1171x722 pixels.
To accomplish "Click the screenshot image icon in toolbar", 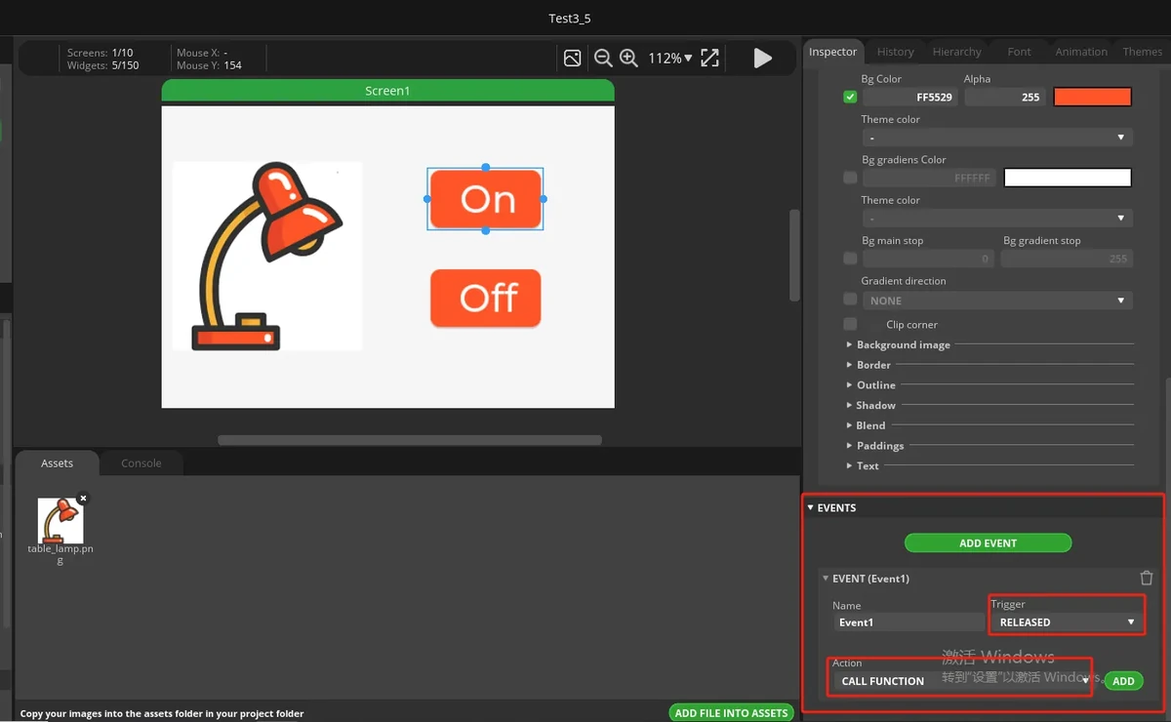I will [573, 59].
